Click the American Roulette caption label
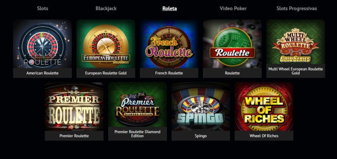337x159 pixels. [x=42, y=73]
